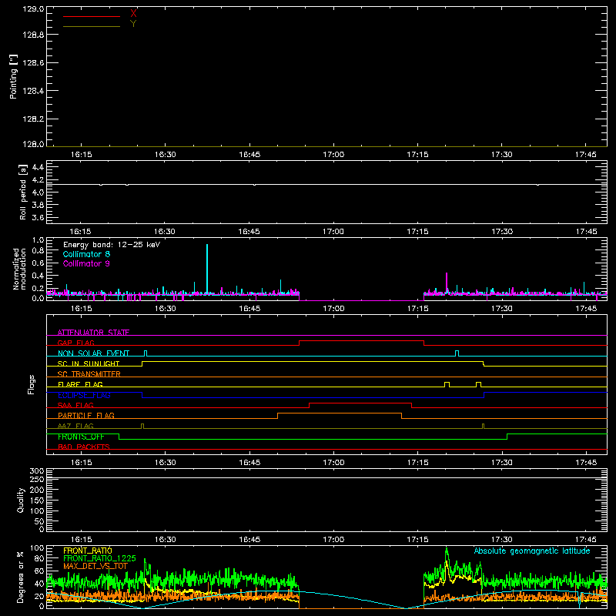This screenshot has height=616, width=616.
Task: Click the AAZ_FLAG pulse near 16:26
Action: pos(142,426)
